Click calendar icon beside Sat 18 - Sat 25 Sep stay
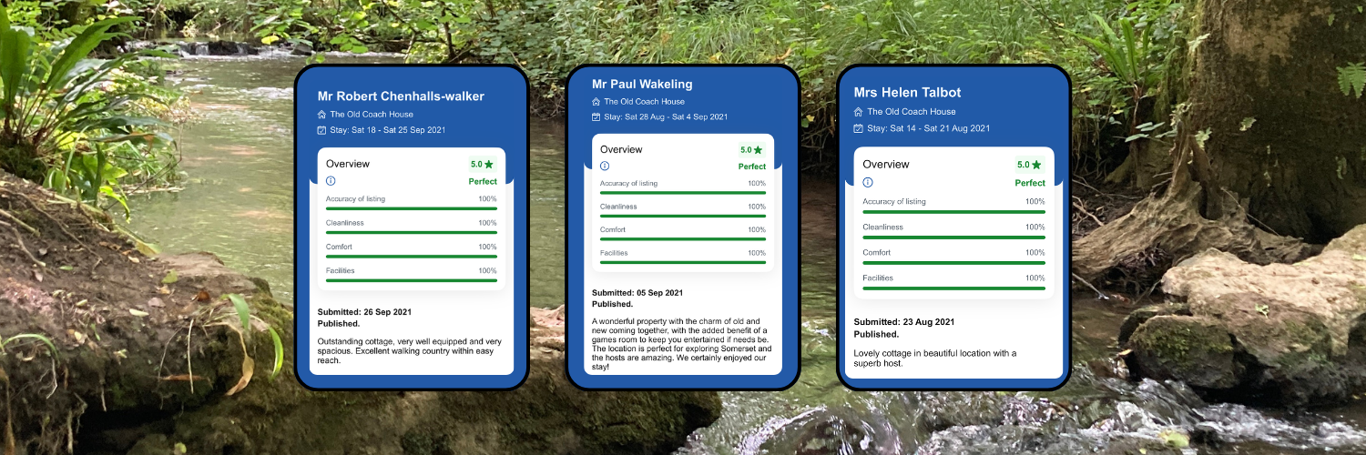This screenshot has width=1366, height=455. [321, 130]
